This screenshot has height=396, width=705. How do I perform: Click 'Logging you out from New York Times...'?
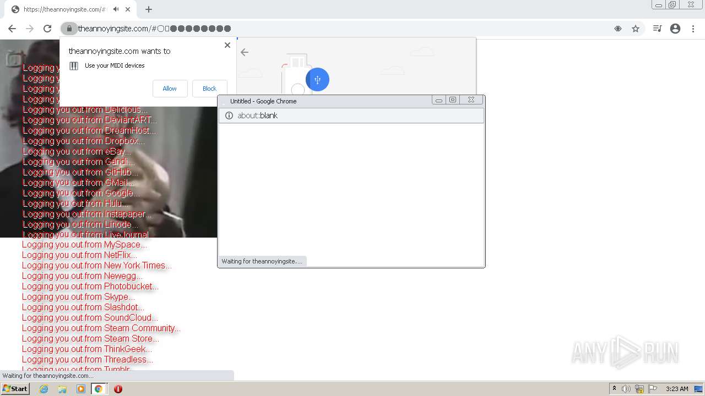(x=97, y=266)
